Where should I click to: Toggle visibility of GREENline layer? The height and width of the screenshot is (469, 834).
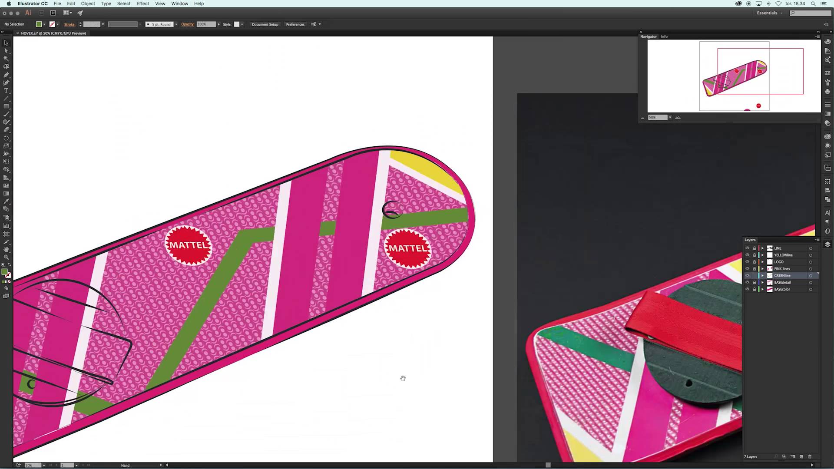pos(747,276)
